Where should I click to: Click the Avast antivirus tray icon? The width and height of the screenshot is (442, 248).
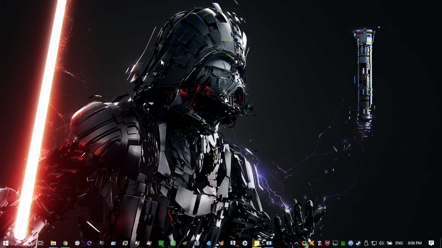(x=312, y=243)
